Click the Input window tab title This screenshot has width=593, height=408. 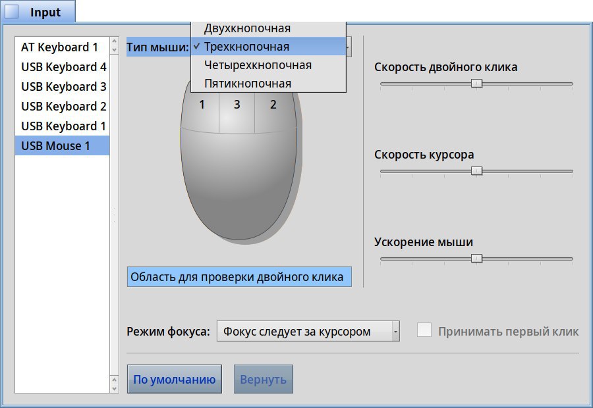[x=45, y=12]
